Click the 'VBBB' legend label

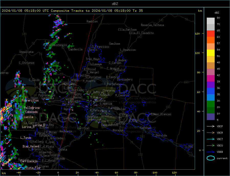[x=220, y=152]
